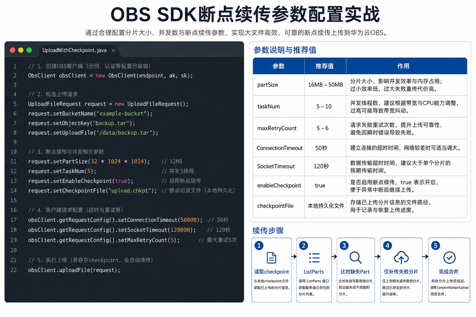476x317 pixels.
Task: Click the magnifier icon above 比对缺失Part
Action: 355,258
